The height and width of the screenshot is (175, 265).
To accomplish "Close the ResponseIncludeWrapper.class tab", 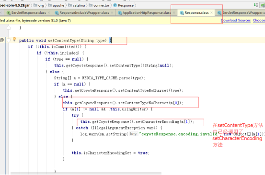I will [x=112, y=12].
